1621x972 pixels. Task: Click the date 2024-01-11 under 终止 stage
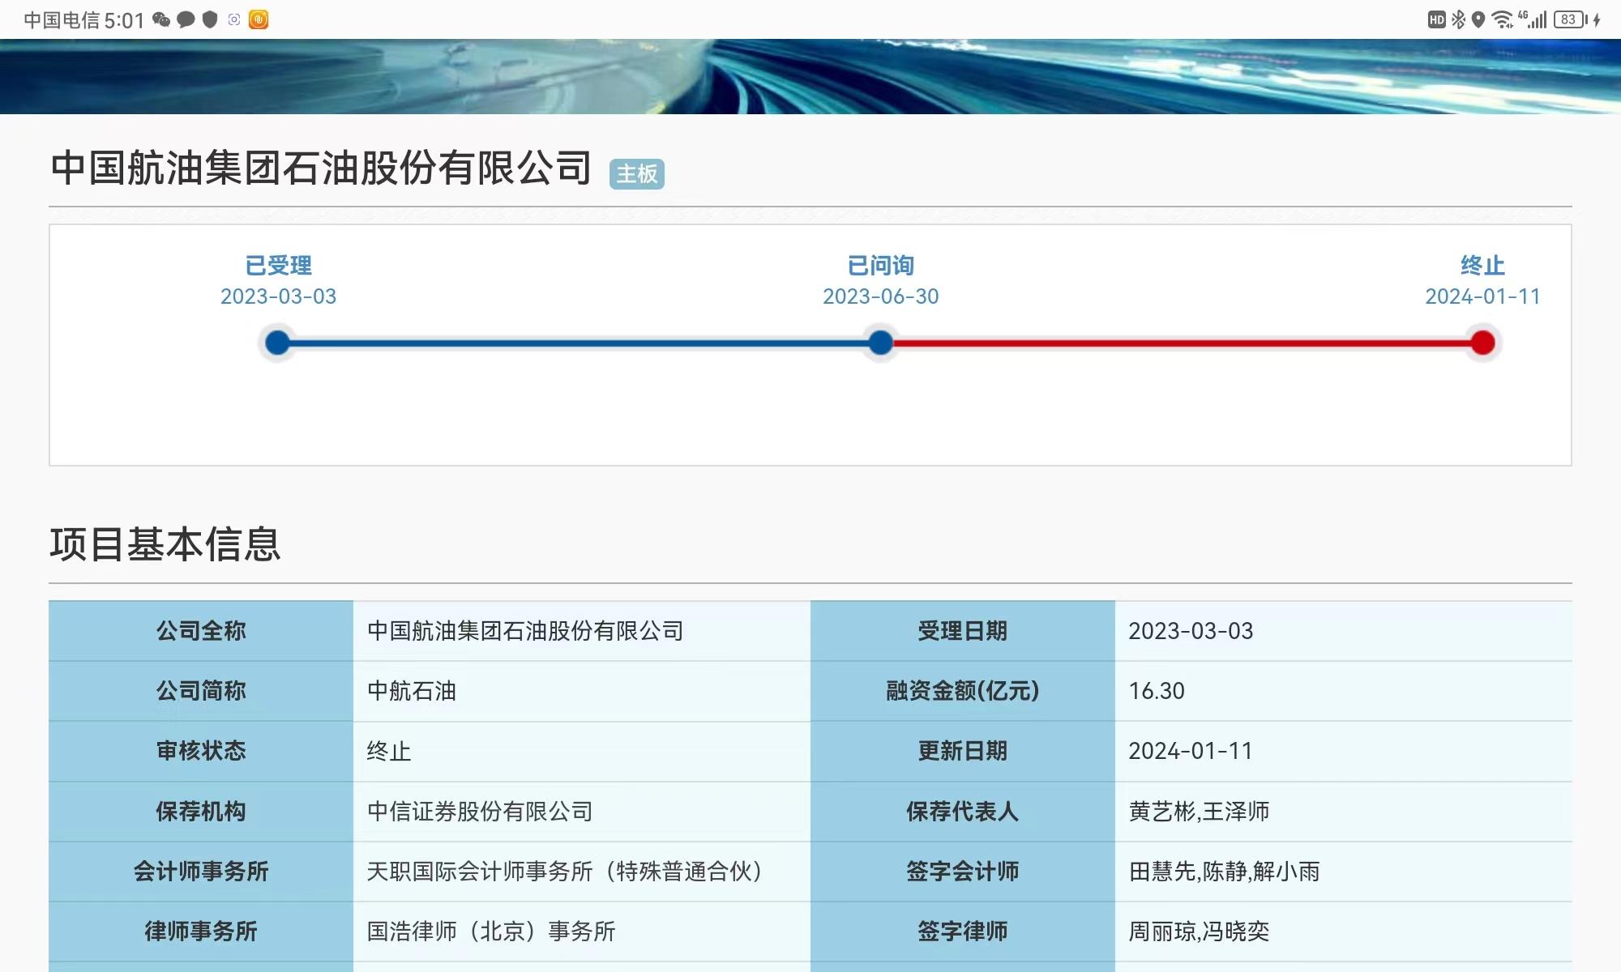(x=1482, y=296)
